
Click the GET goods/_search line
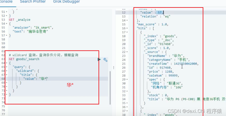[24, 59]
